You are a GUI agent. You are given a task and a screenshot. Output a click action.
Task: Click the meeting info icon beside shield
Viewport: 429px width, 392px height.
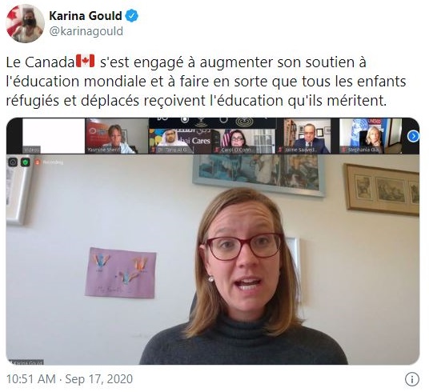point(13,162)
